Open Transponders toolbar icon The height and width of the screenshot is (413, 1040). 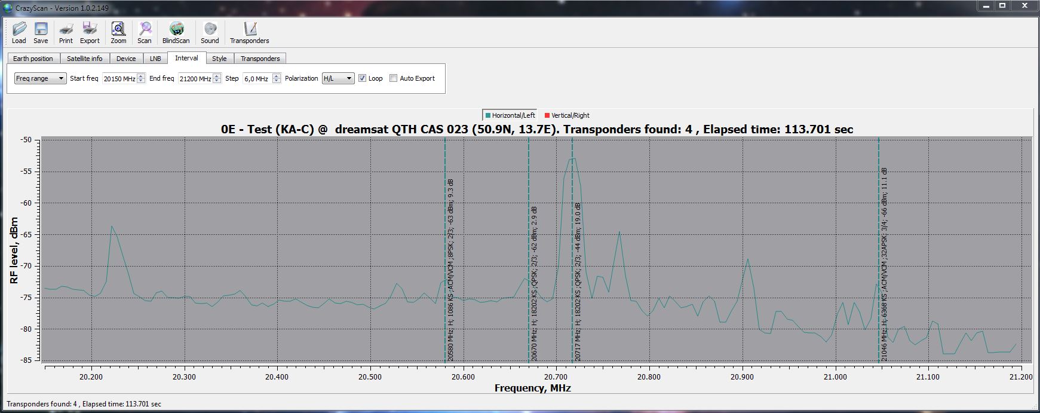250,29
